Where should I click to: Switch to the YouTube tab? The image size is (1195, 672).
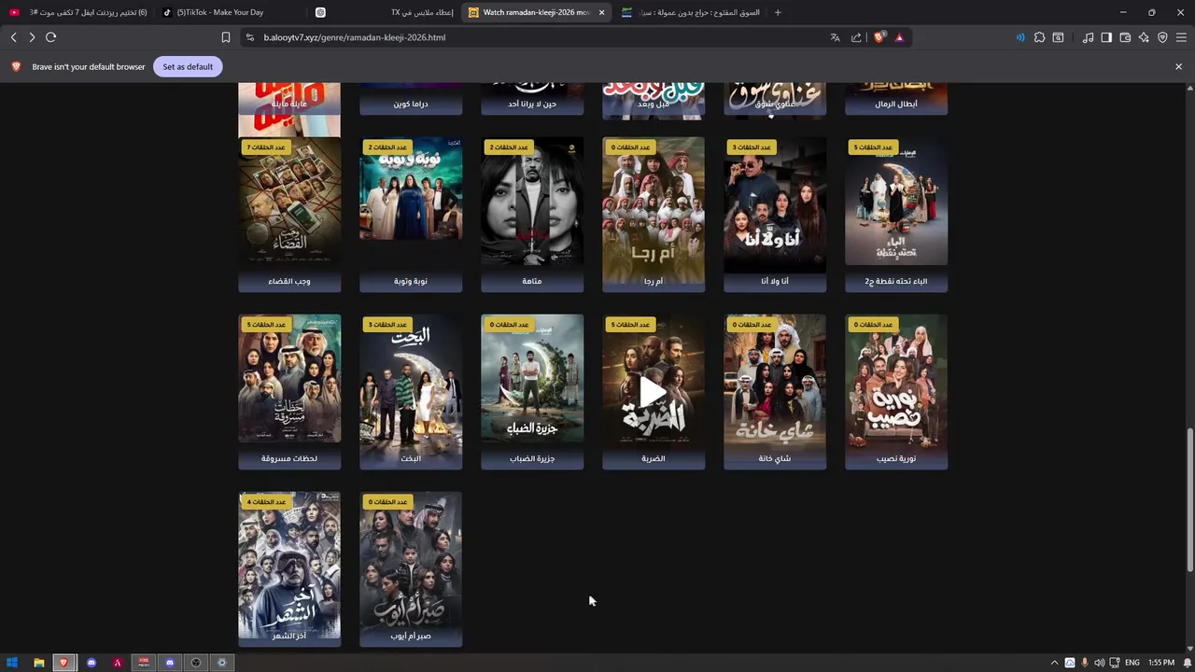(77, 12)
